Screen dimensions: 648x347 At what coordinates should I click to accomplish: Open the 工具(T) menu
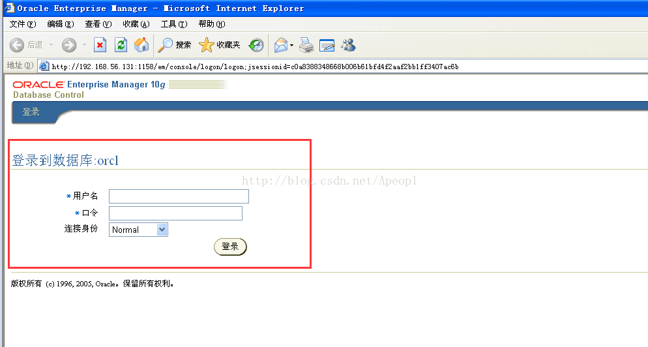click(x=174, y=24)
